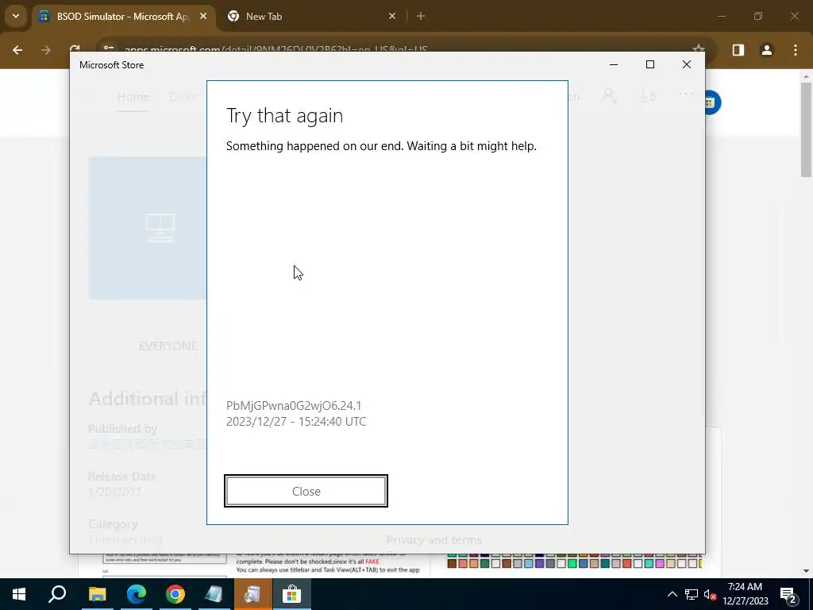Close the New Tab tab
Screen dimensions: 813x610
(x=392, y=16)
